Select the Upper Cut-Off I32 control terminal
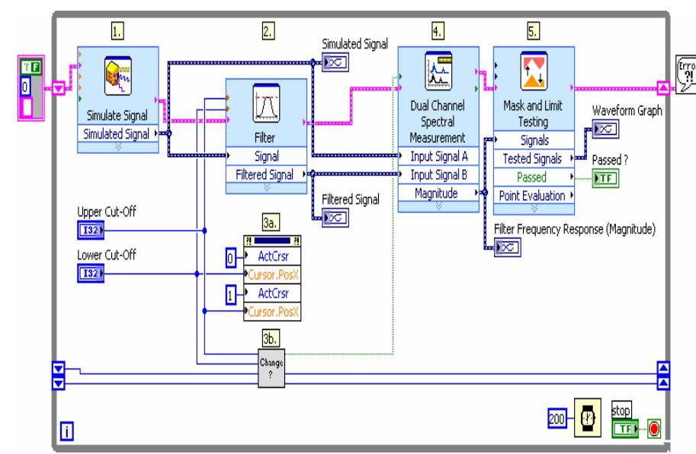The height and width of the screenshot is (454, 696). (91, 231)
